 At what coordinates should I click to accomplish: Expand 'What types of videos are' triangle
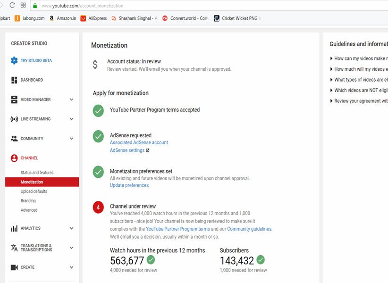point(331,80)
